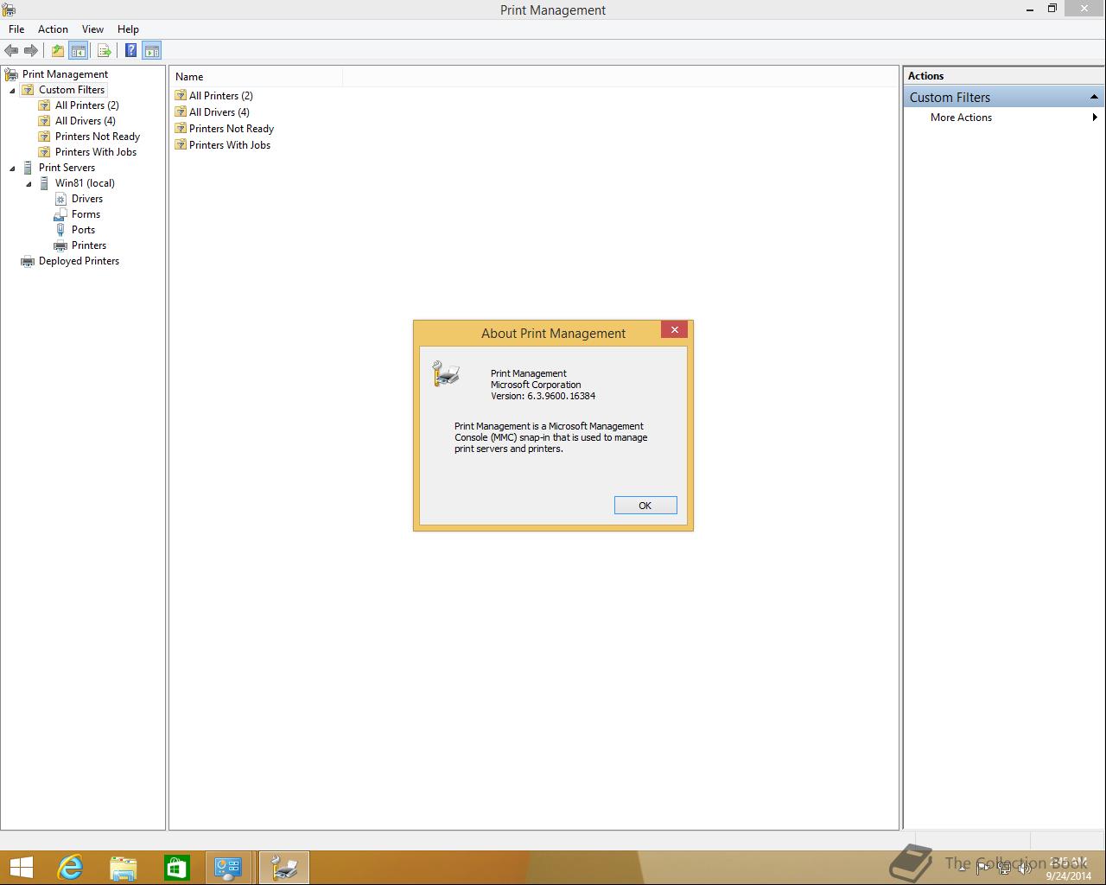Click the network tray icon
This screenshot has width=1106, height=885.
click(x=1003, y=869)
